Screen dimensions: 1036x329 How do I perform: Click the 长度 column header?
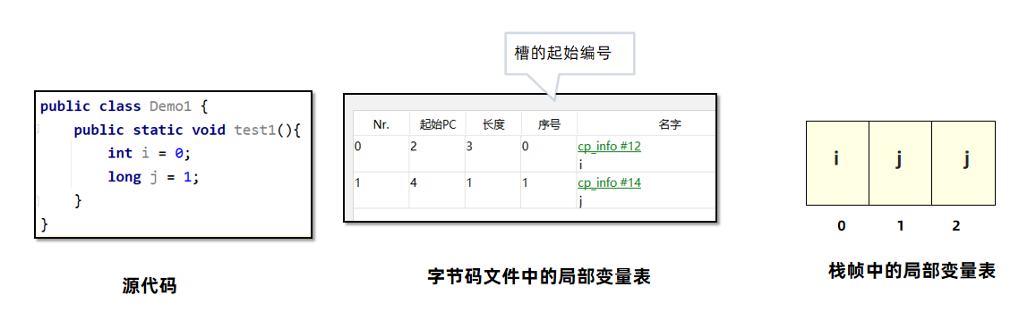point(492,124)
